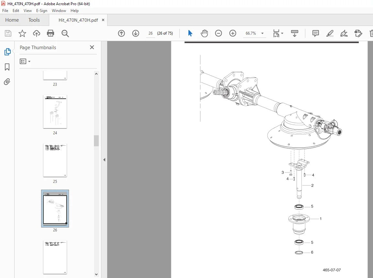The image size is (373, 278).
Task: Open the Window menu
Action: [59, 11]
